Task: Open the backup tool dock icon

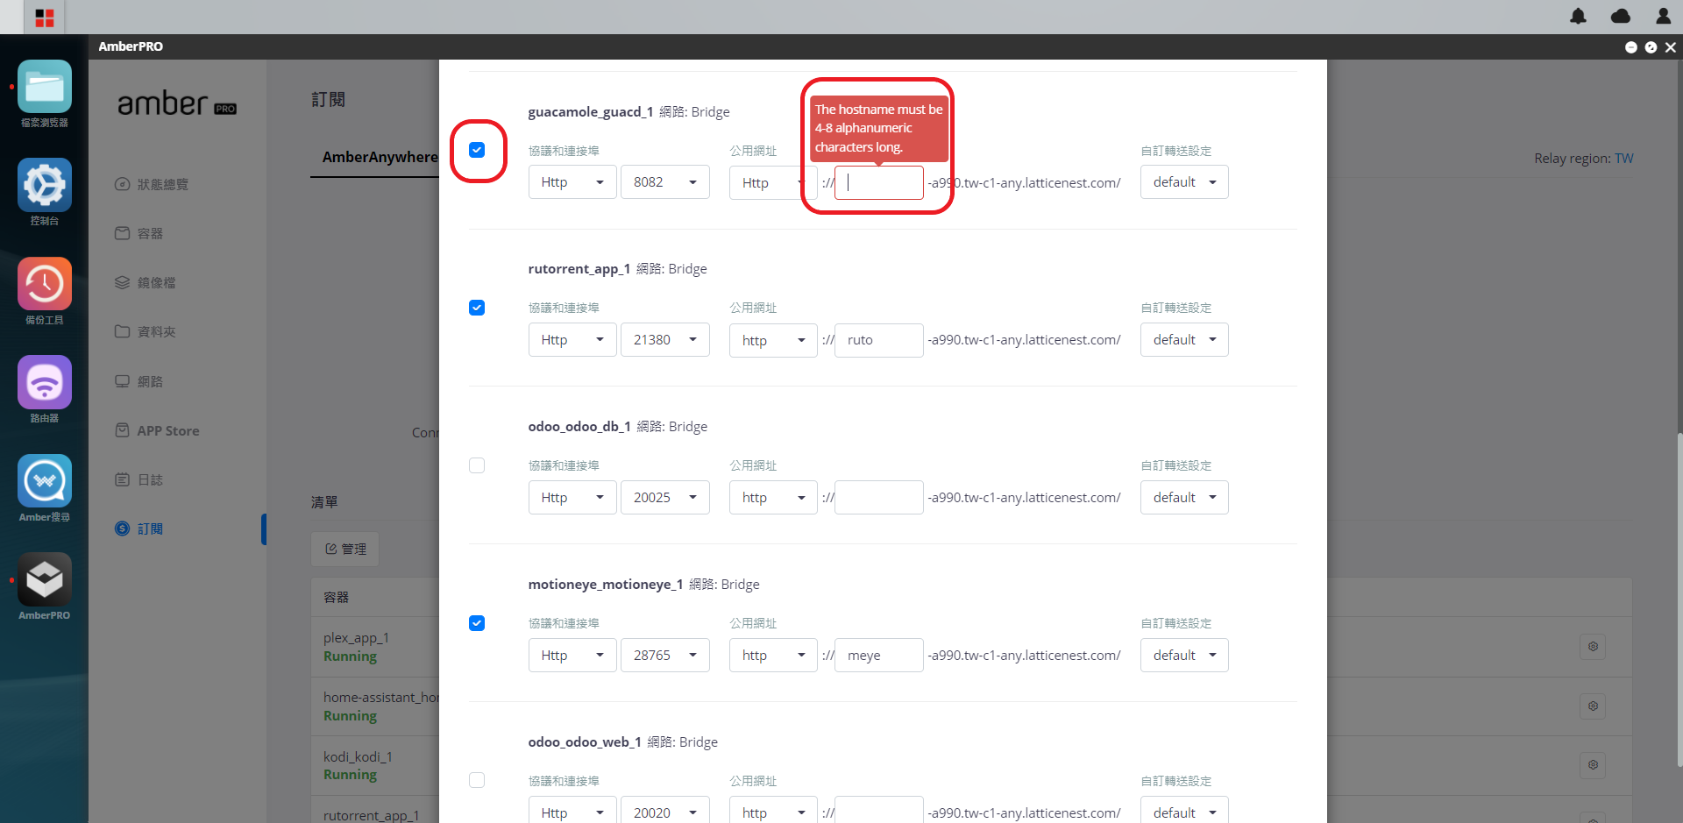Action: 45,284
